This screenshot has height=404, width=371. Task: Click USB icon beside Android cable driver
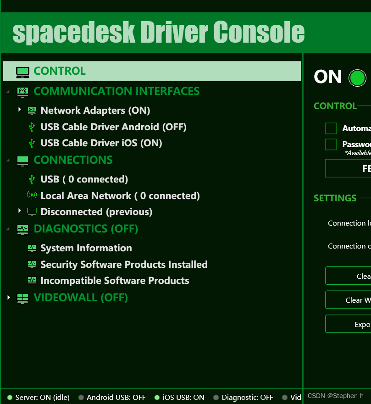[32, 127]
